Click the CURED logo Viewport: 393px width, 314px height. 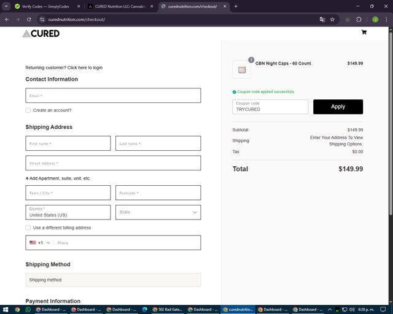41,34
